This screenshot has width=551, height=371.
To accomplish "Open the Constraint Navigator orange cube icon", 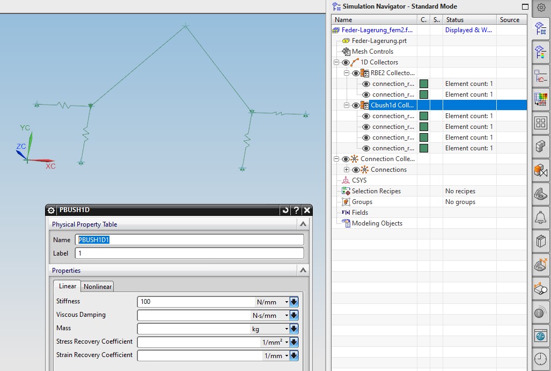I will pos(541,171).
